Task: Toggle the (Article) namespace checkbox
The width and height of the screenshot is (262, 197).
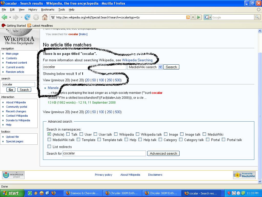Action: click(x=49, y=134)
